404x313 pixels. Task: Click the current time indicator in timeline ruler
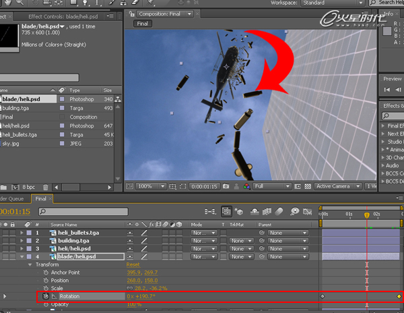click(367, 215)
